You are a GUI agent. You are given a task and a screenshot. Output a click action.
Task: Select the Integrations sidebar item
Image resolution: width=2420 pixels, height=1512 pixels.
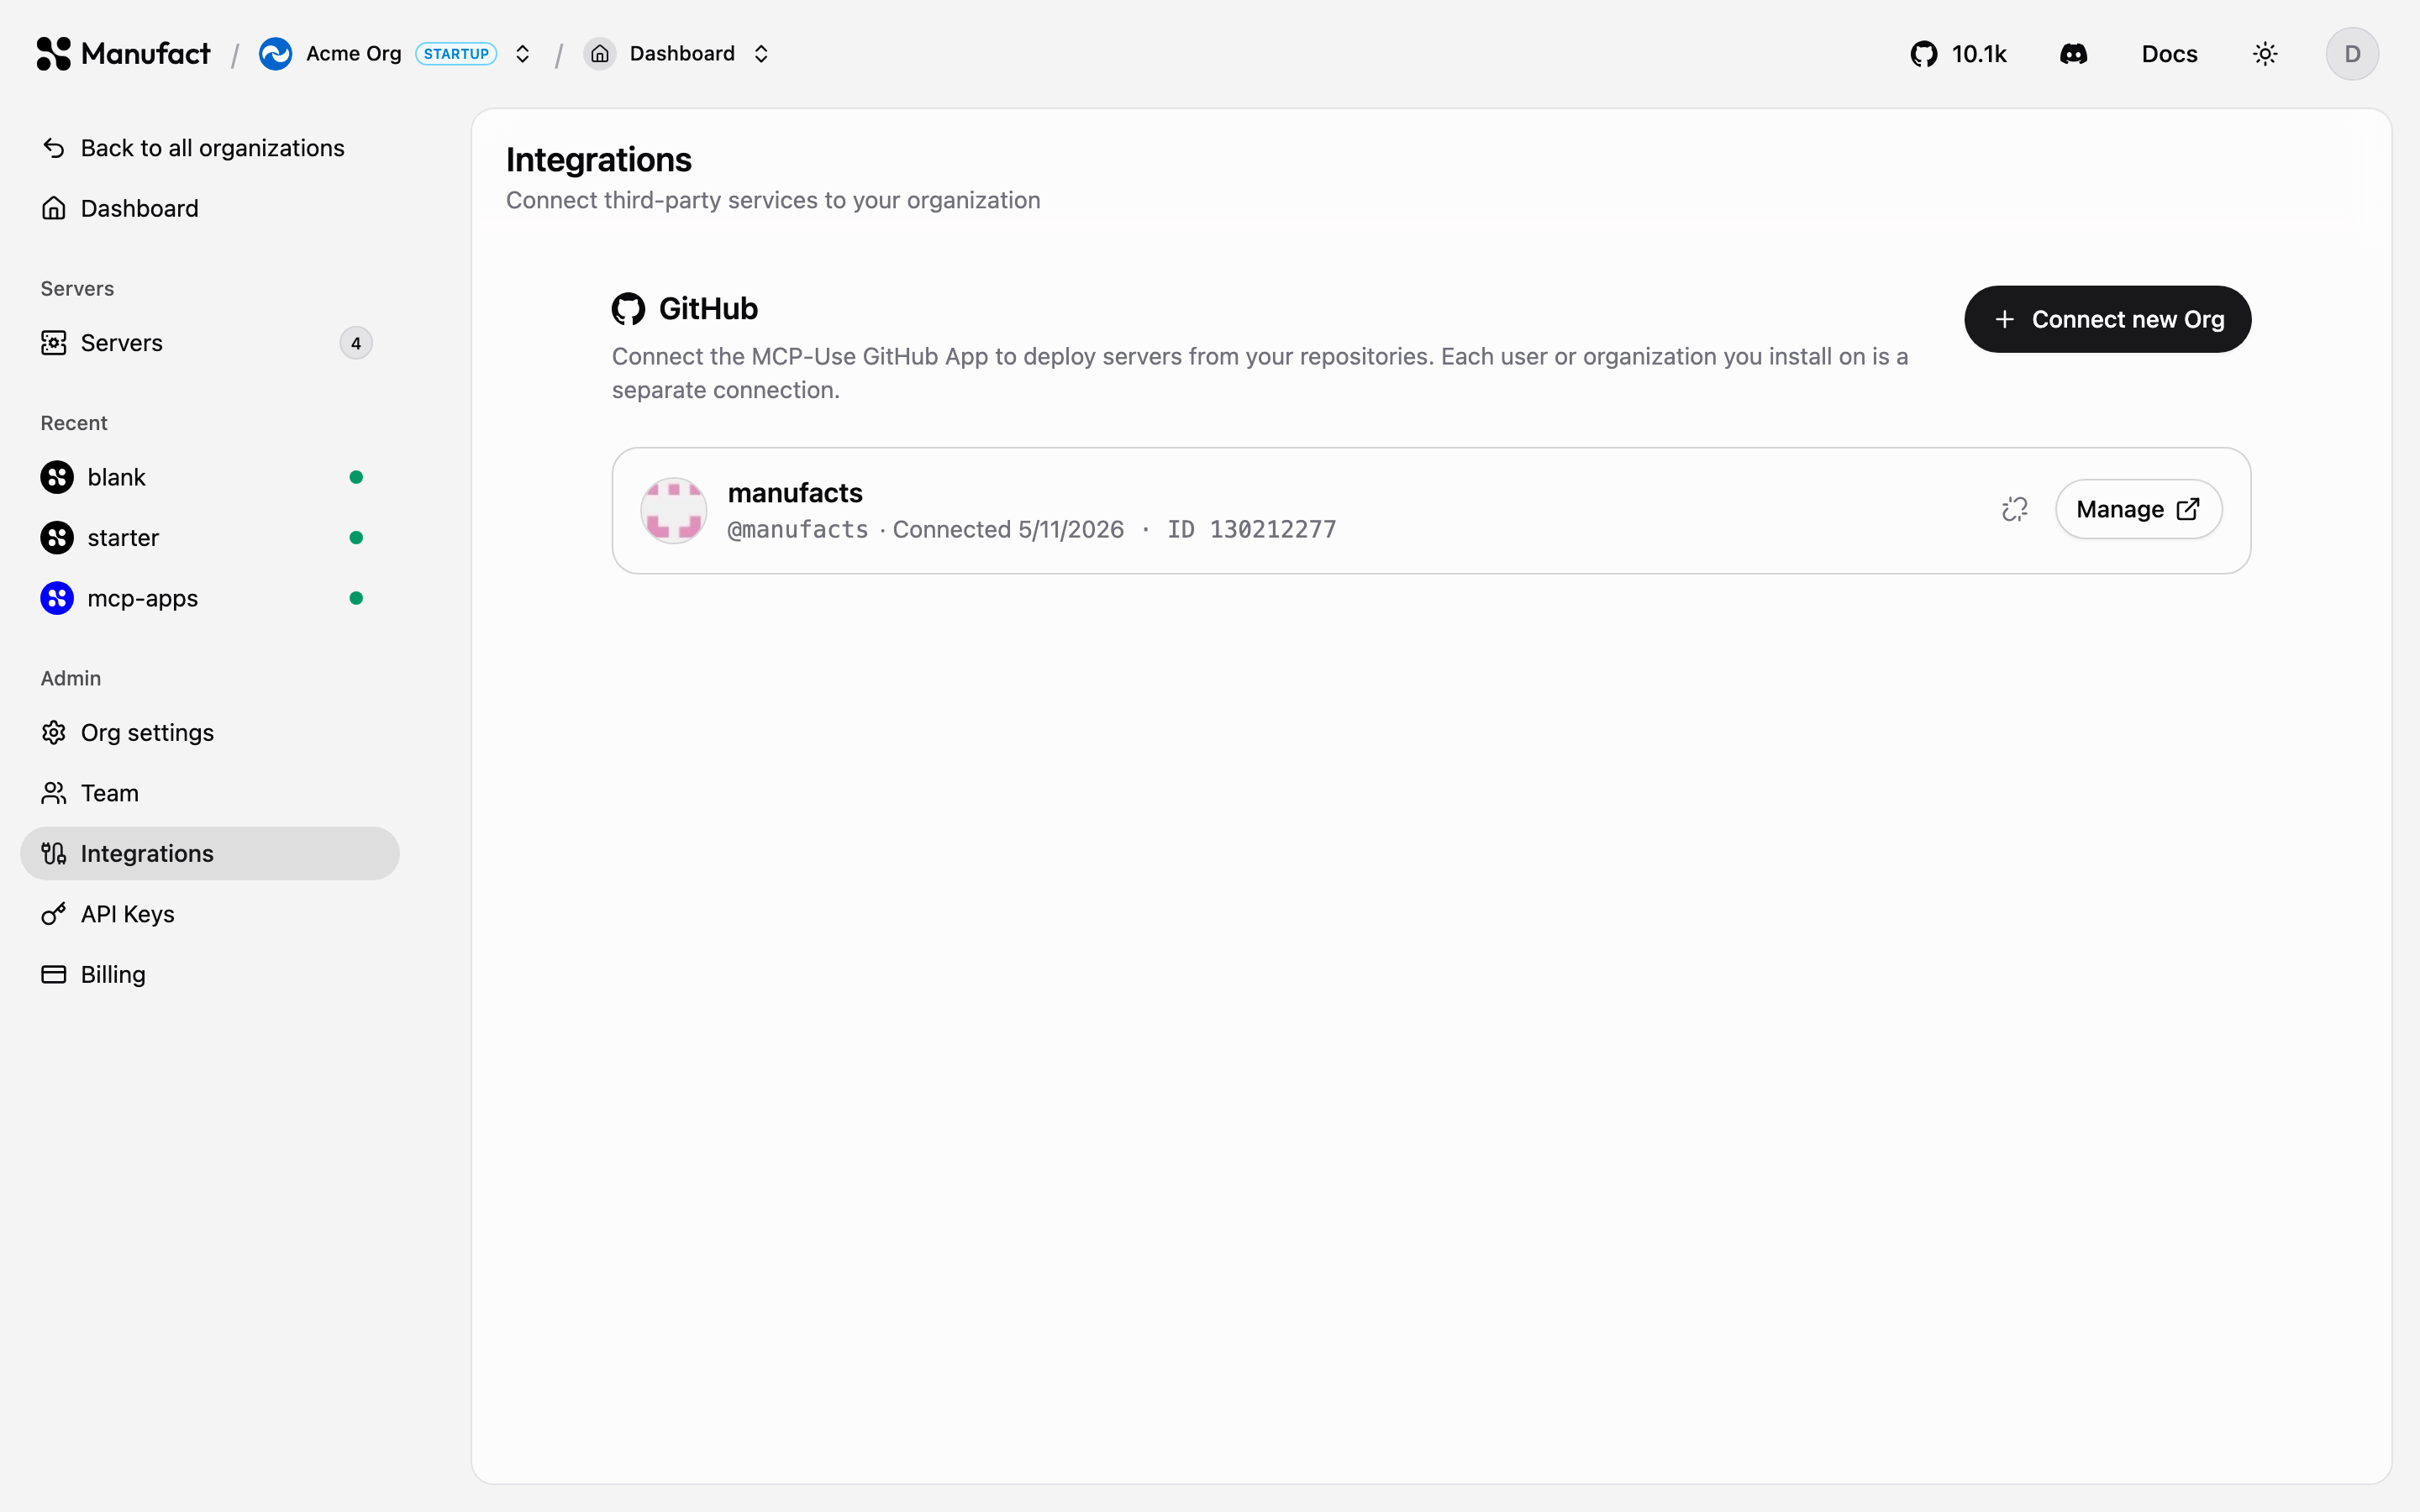209,853
